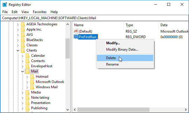The height and width of the screenshot is (113, 189).
Task: Click the Publishing folder icon
Action: 28,108
